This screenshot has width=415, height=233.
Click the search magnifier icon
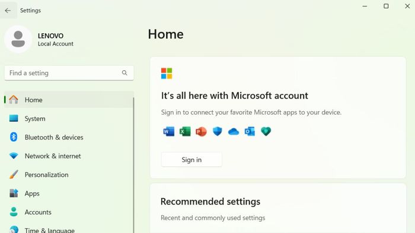click(124, 73)
